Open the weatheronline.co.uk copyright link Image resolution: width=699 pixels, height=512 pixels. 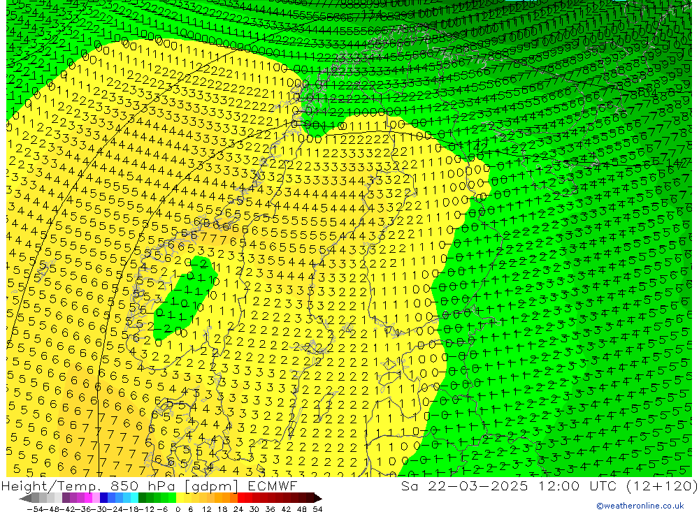(x=640, y=506)
